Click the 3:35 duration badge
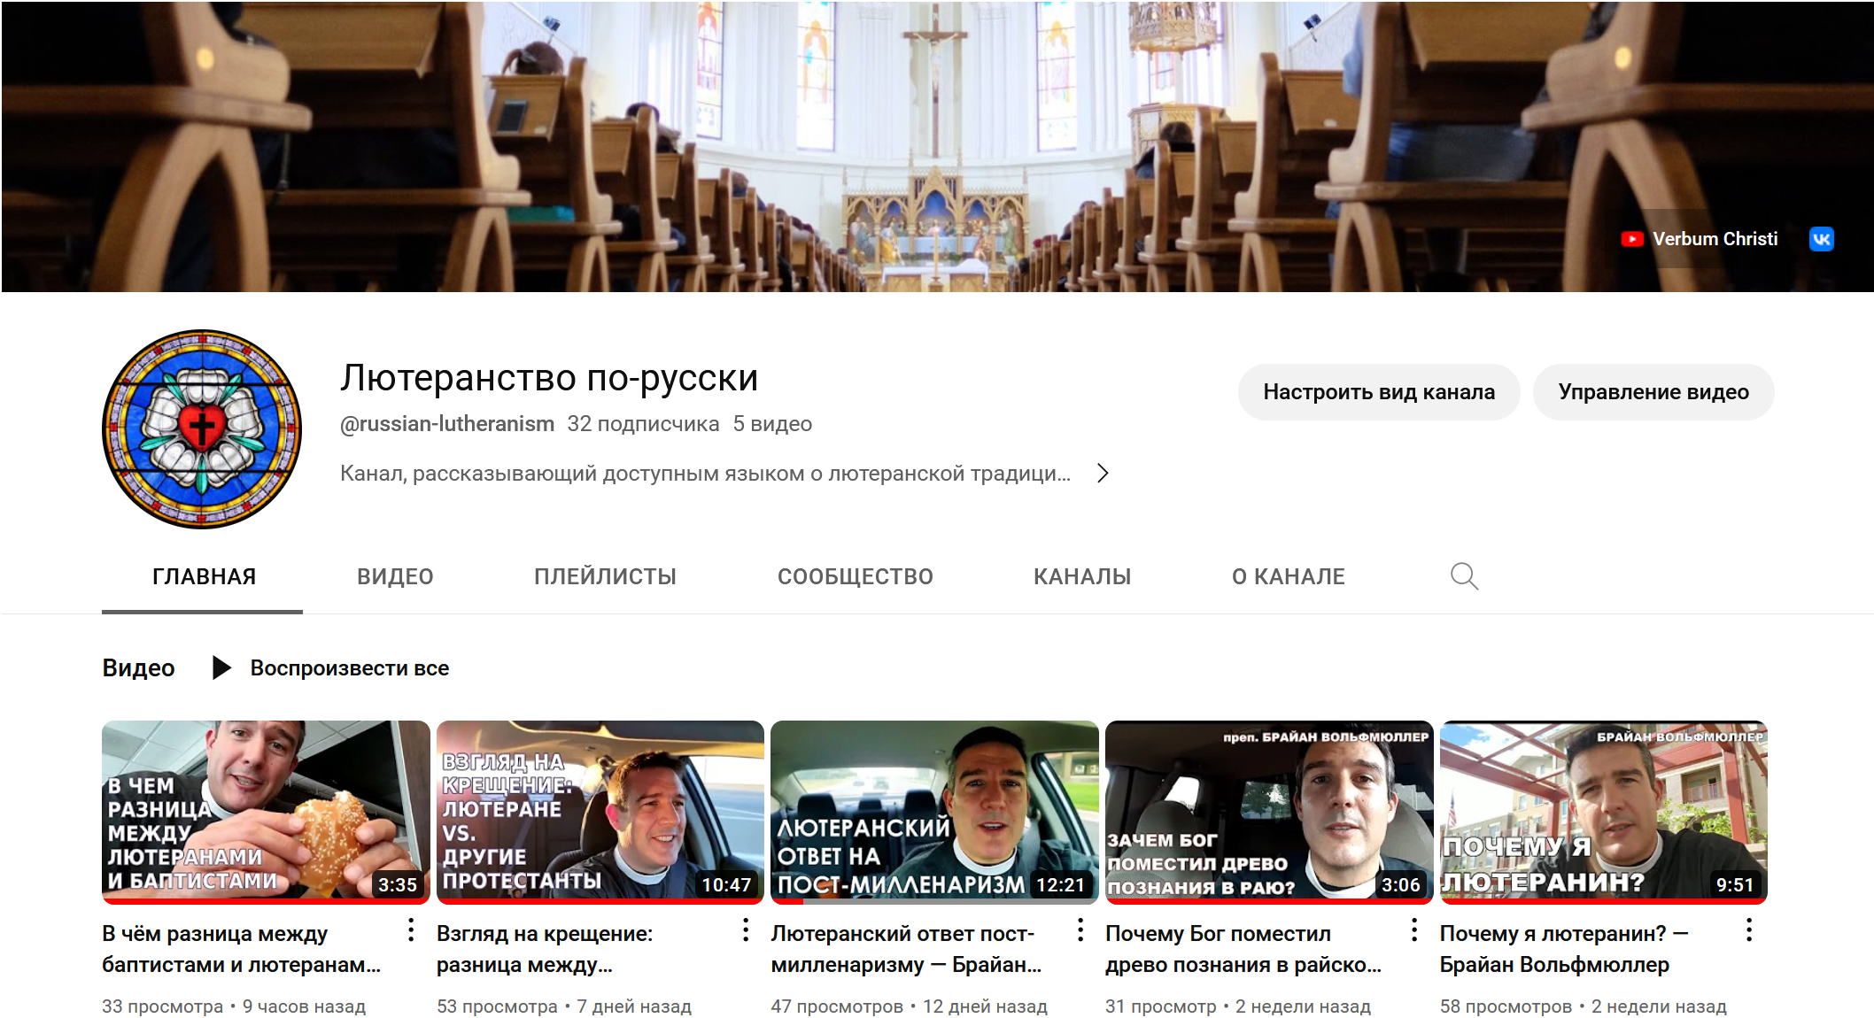This screenshot has height=1018, width=1874. [398, 884]
